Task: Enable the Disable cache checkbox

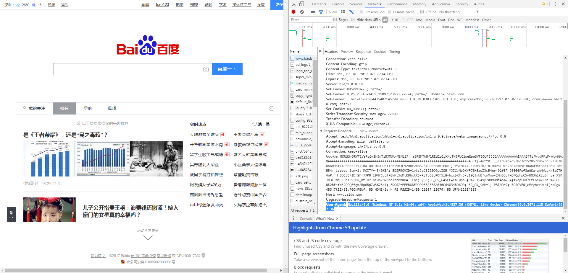Action: coord(390,12)
